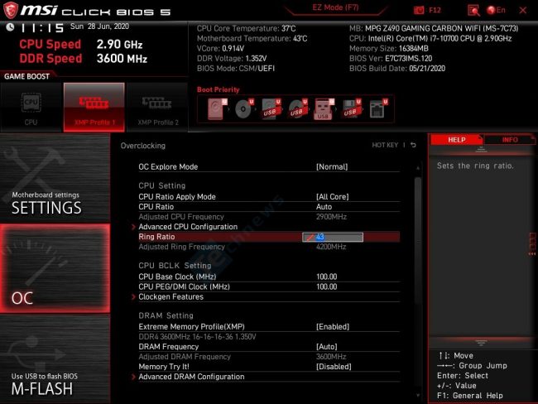Open OC Explore Mode [Normal] dropdown
Screen dimensions: 538x404
(332, 167)
